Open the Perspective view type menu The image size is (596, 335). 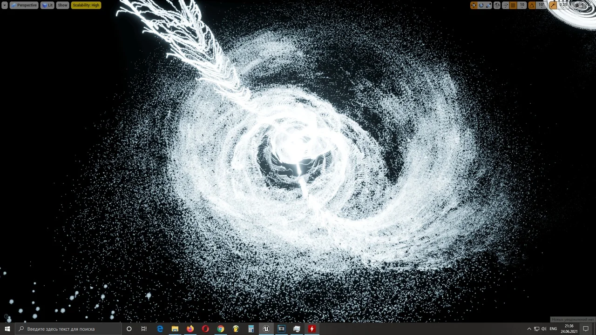[24, 5]
